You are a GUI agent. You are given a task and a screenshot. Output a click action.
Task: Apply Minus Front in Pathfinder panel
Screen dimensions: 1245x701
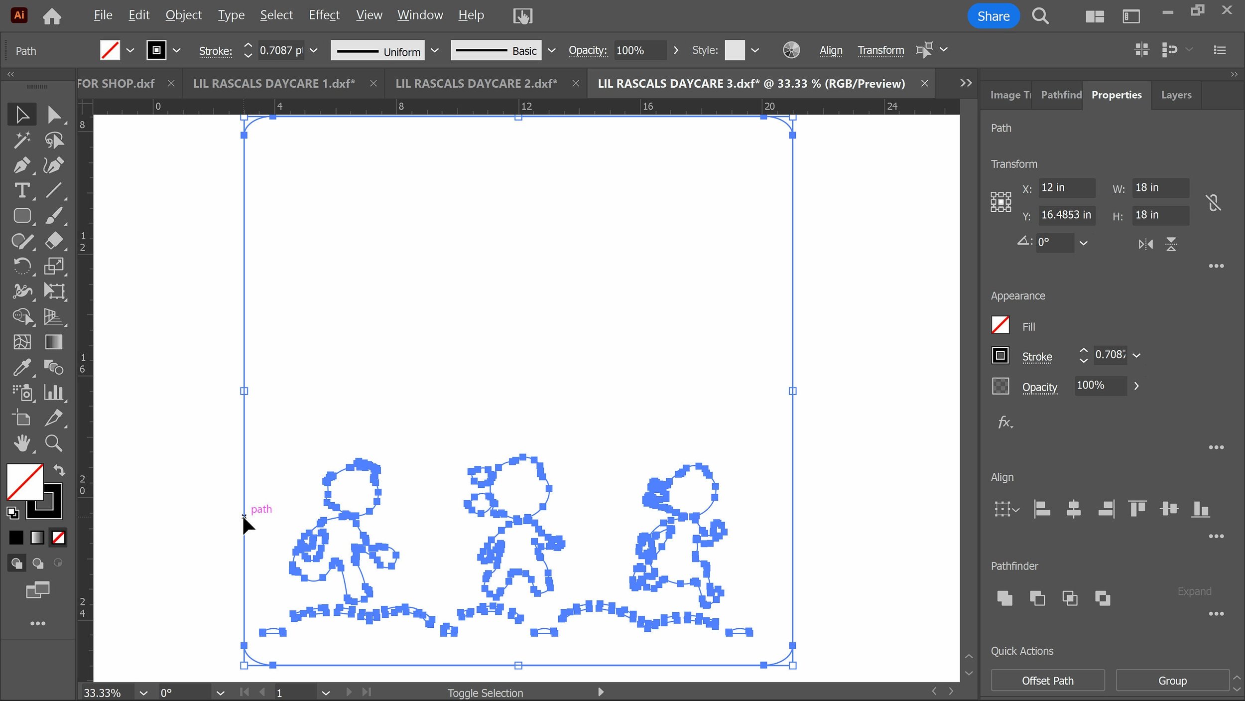tap(1037, 598)
